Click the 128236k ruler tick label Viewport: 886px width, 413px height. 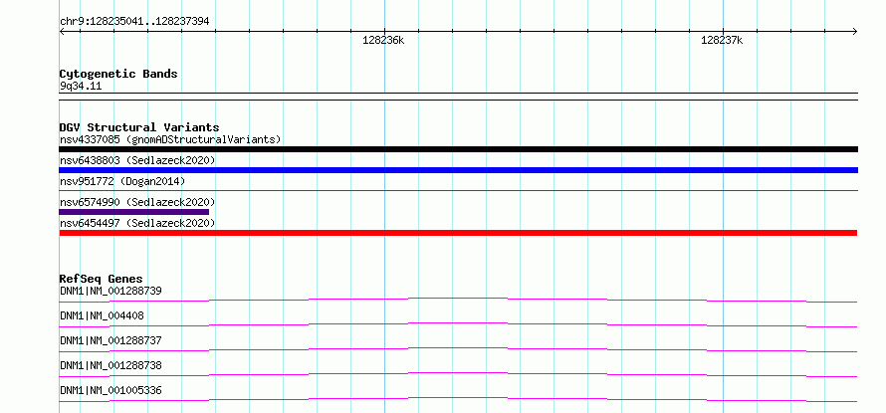383,40
